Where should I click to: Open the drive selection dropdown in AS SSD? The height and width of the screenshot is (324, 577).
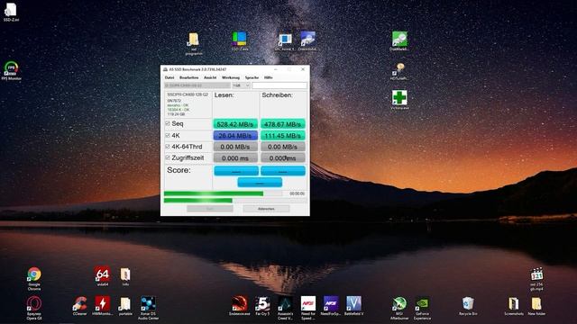click(x=197, y=85)
